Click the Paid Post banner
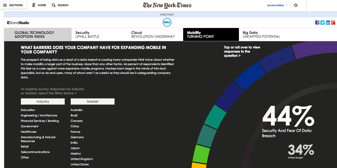 167,15
